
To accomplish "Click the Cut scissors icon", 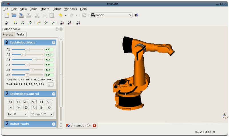I will [37, 15].
